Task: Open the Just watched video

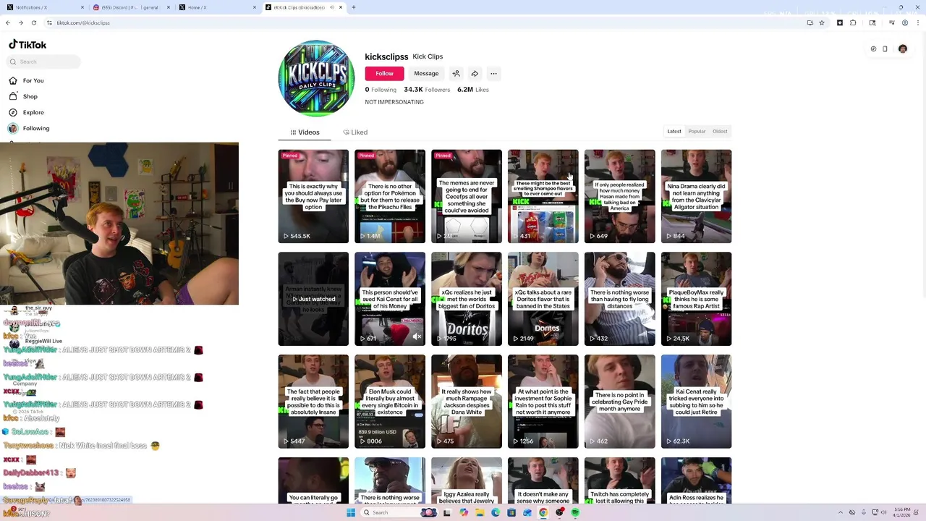Action: 313,299
